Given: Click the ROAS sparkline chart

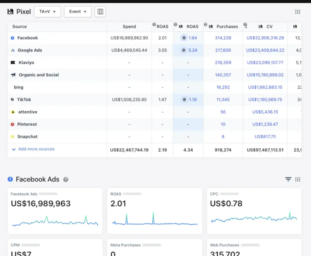Looking at the screenshot, I should 155,219.
